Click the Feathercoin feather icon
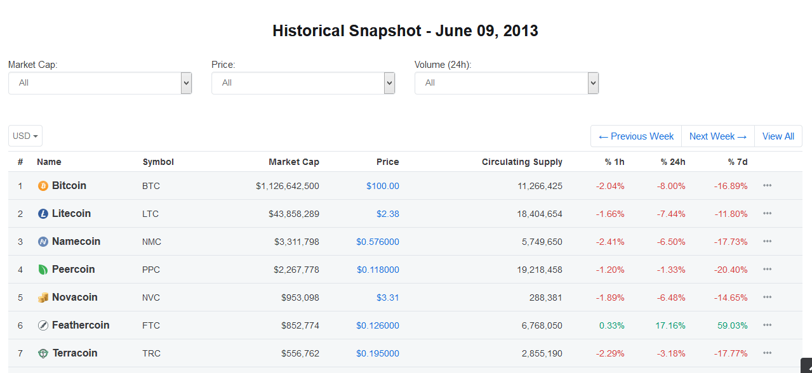 [43, 325]
